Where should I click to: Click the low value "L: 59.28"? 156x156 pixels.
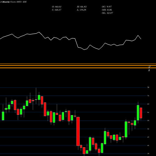(81, 10)
